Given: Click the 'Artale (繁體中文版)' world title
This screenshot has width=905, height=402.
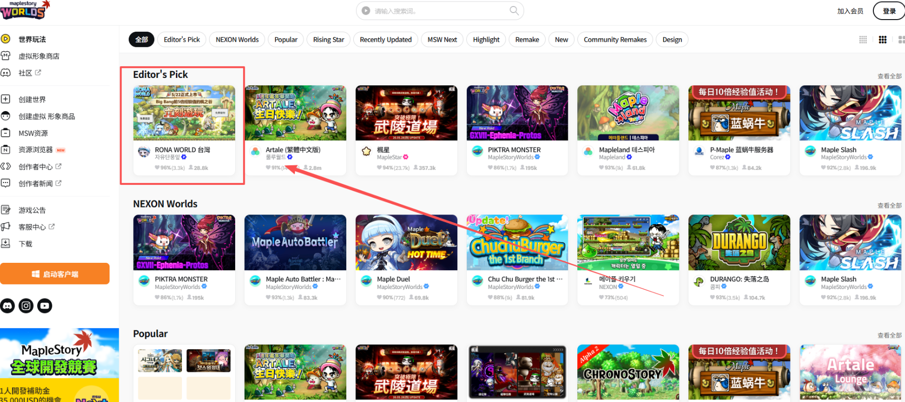Looking at the screenshot, I should pyautogui.click(x=293, y=150).
